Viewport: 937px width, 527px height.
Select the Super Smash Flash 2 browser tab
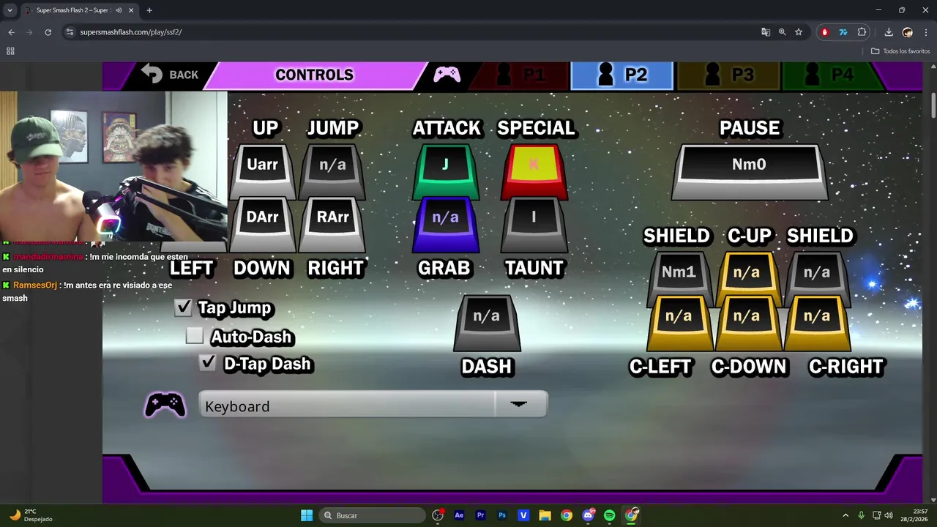click(79, 10)
